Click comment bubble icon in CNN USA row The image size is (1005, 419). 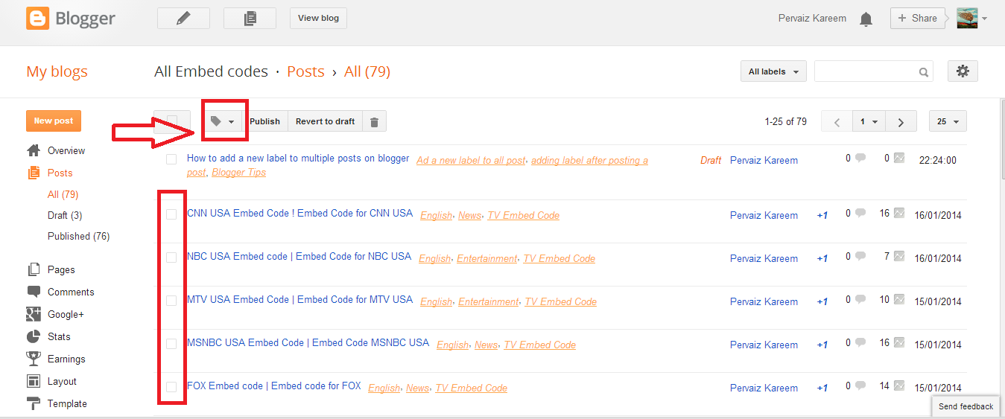pyautogui.click(x=860, y=214)
